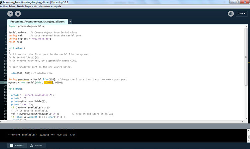
Task: Click the "void draw()" line
Action: (16, 89)
